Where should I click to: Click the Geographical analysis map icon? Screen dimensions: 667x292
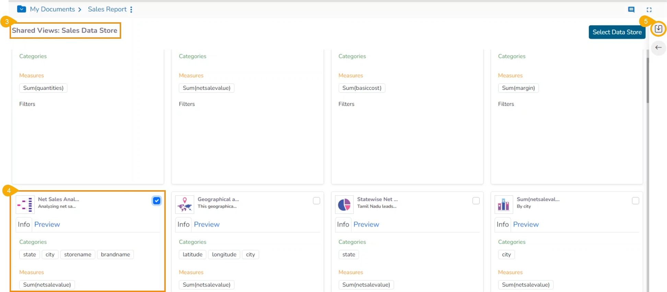[x=185, y=205]
